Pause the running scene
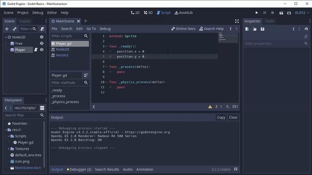 click(265, 13)
